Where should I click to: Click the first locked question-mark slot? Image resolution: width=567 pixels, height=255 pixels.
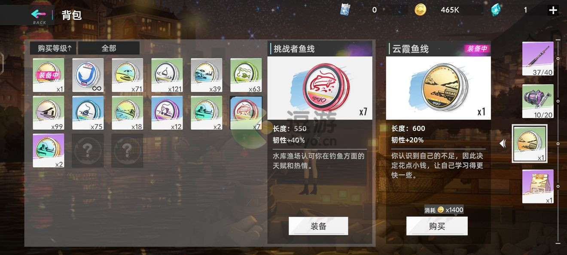tap(88, 150)
